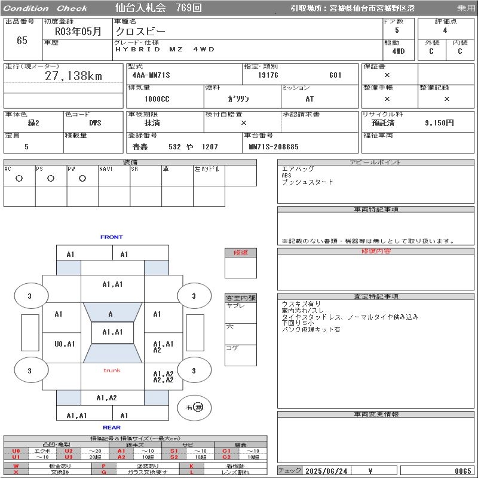Image resolution: width=478 pixels, height=478 pixels.
Task: Select the 仙台入札会 769回 heading
Action: click(x=158, y=8)
